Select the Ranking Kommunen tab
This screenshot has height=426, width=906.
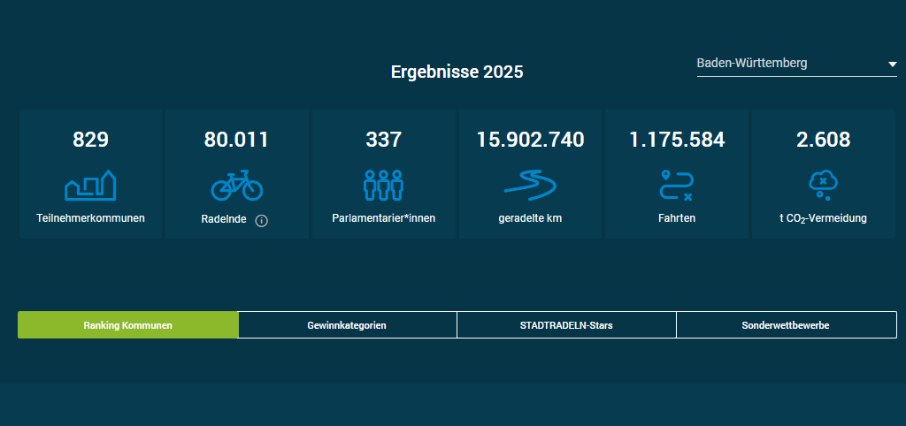point(128,325)
